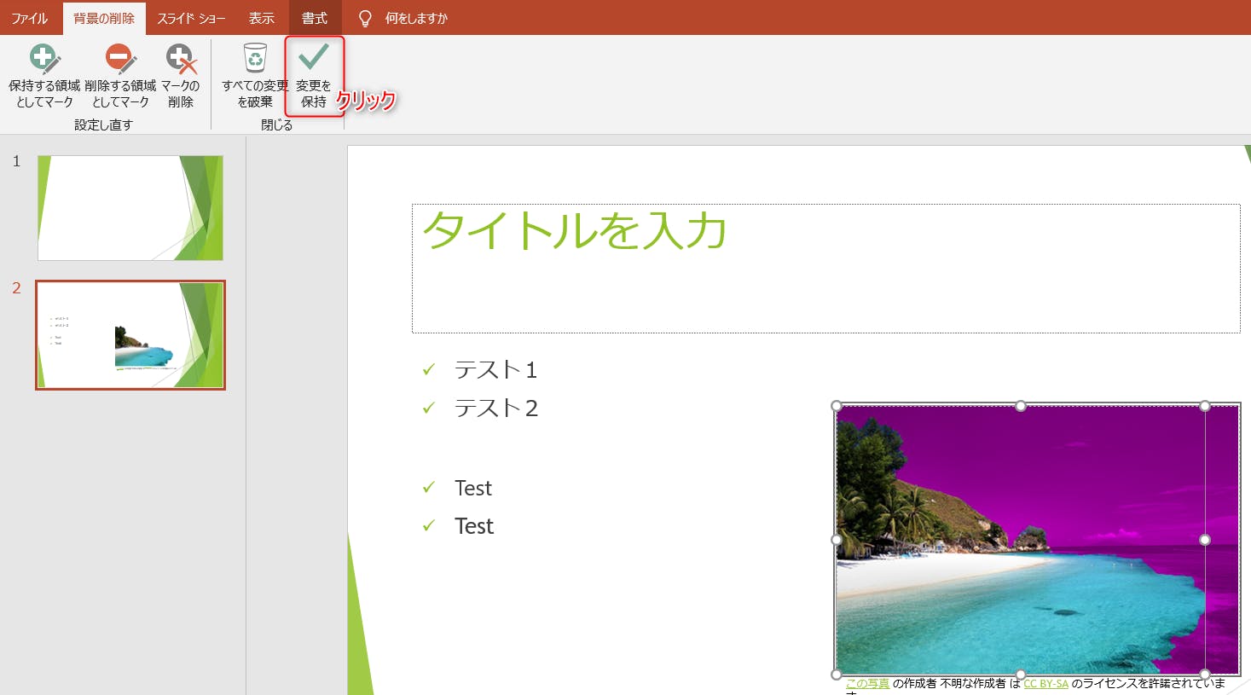Click the Mark Areas to Keep icon
This screenshot has width=1251, height=695.
(44, 60)
